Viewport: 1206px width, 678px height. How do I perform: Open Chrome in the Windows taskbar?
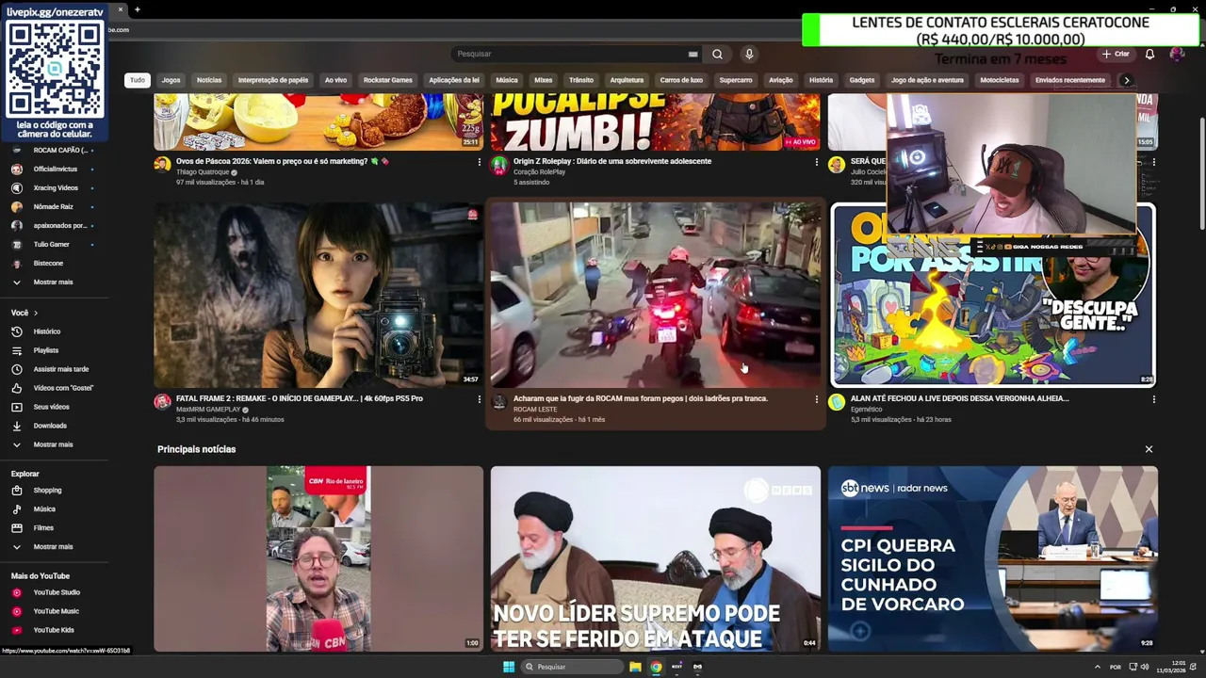pyautogui.click(x=656, y=667)
